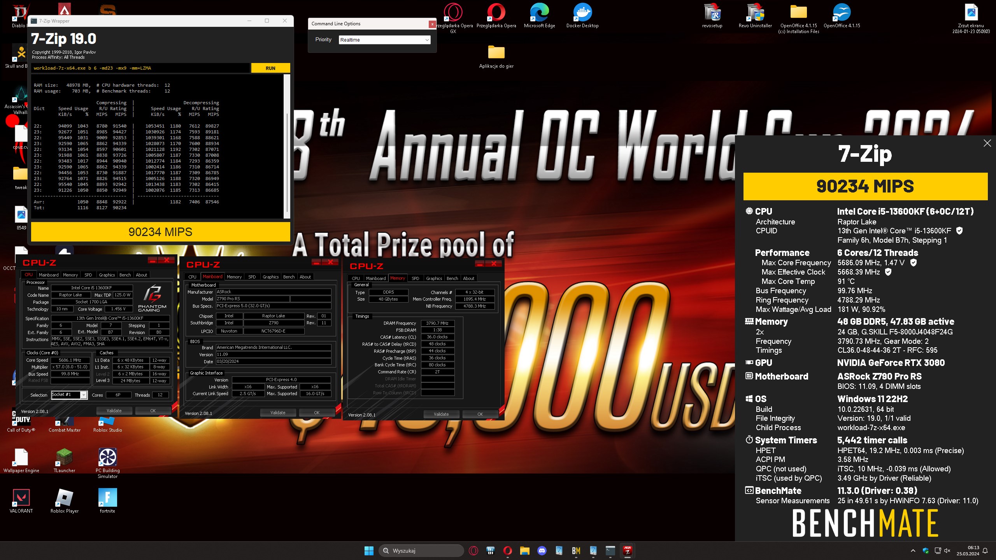Image resolution: width=996 pixels, height=560 pixels.
Task: Click Validate in the first CPU-Z window
Action: click(114, 411)
